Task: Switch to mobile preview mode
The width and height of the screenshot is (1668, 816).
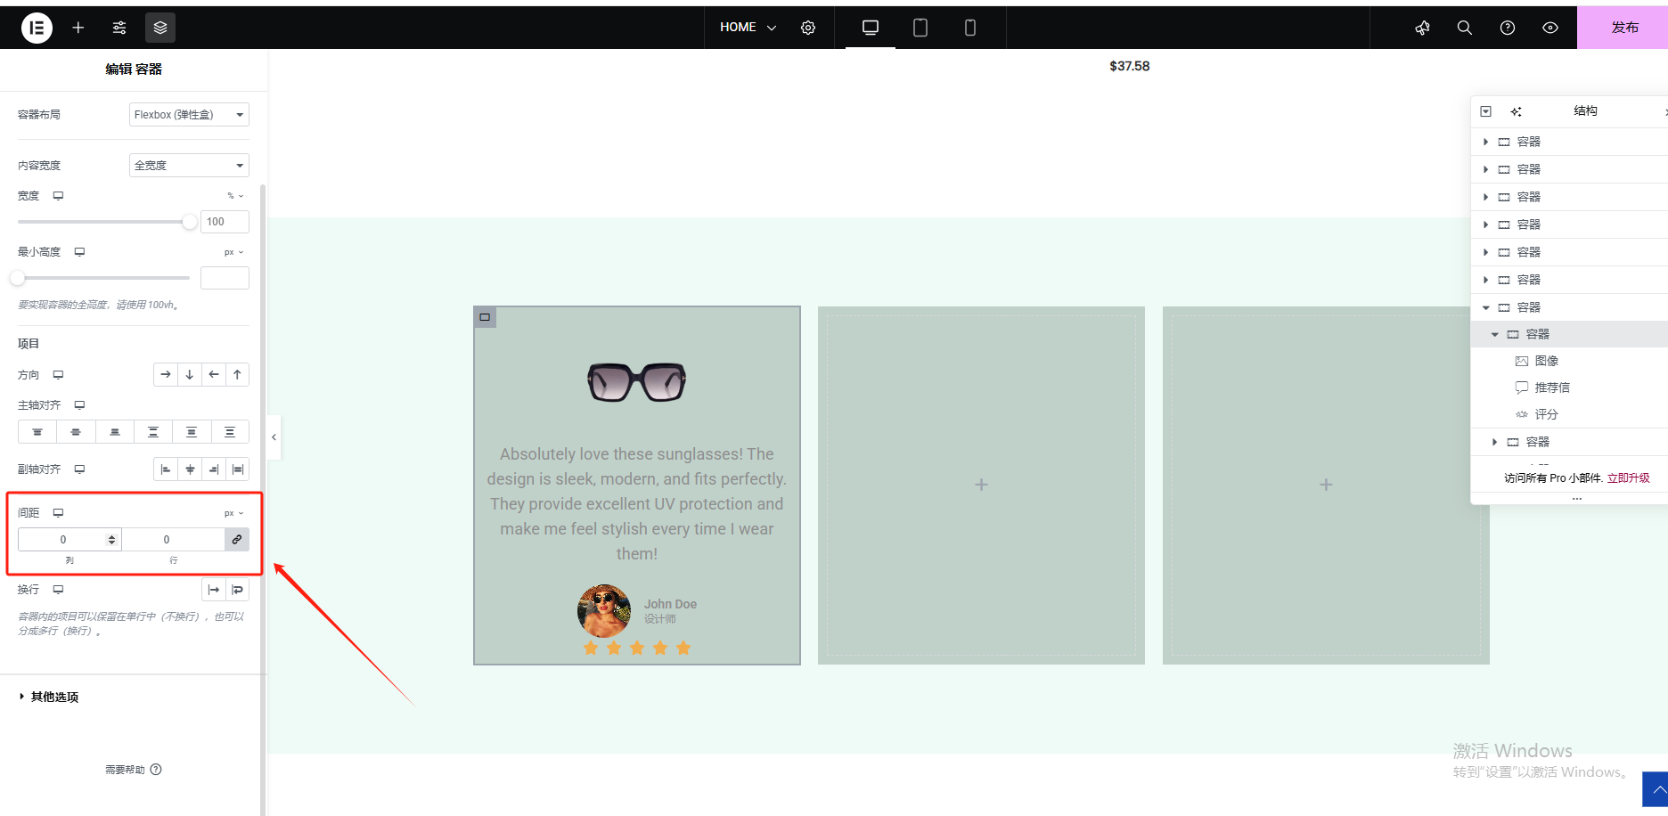Action: point(970,28)
